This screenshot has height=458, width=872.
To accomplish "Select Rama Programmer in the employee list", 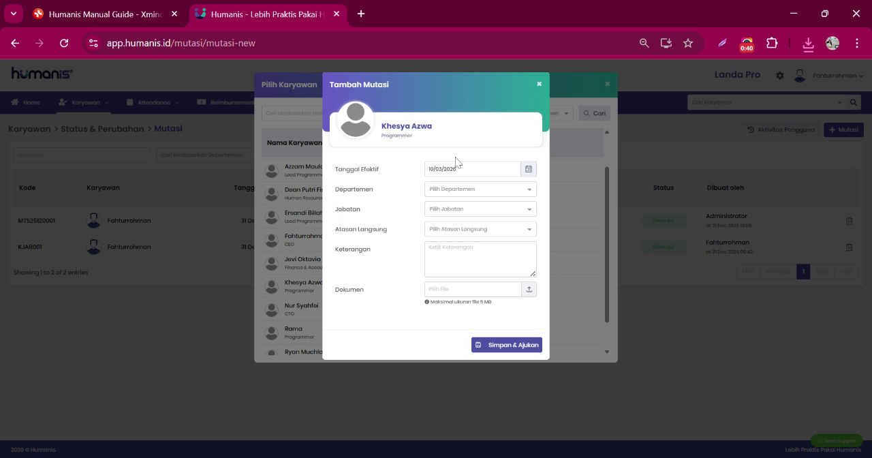I will coord(294,333).
